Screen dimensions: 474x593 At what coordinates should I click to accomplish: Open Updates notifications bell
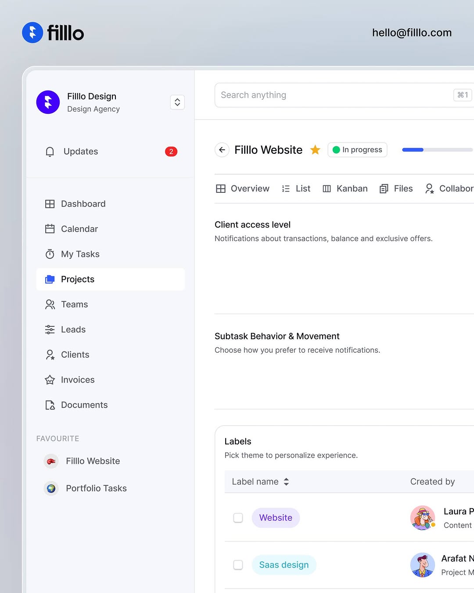pyautogui.click(x=50, y=152)
